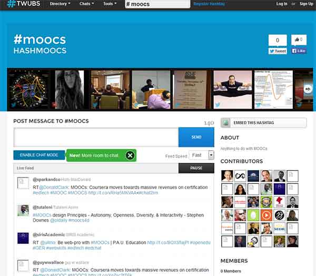316x276 pixels.
Task: Click the smiling woman contributor avatar in first row
Action: [266, 176]
